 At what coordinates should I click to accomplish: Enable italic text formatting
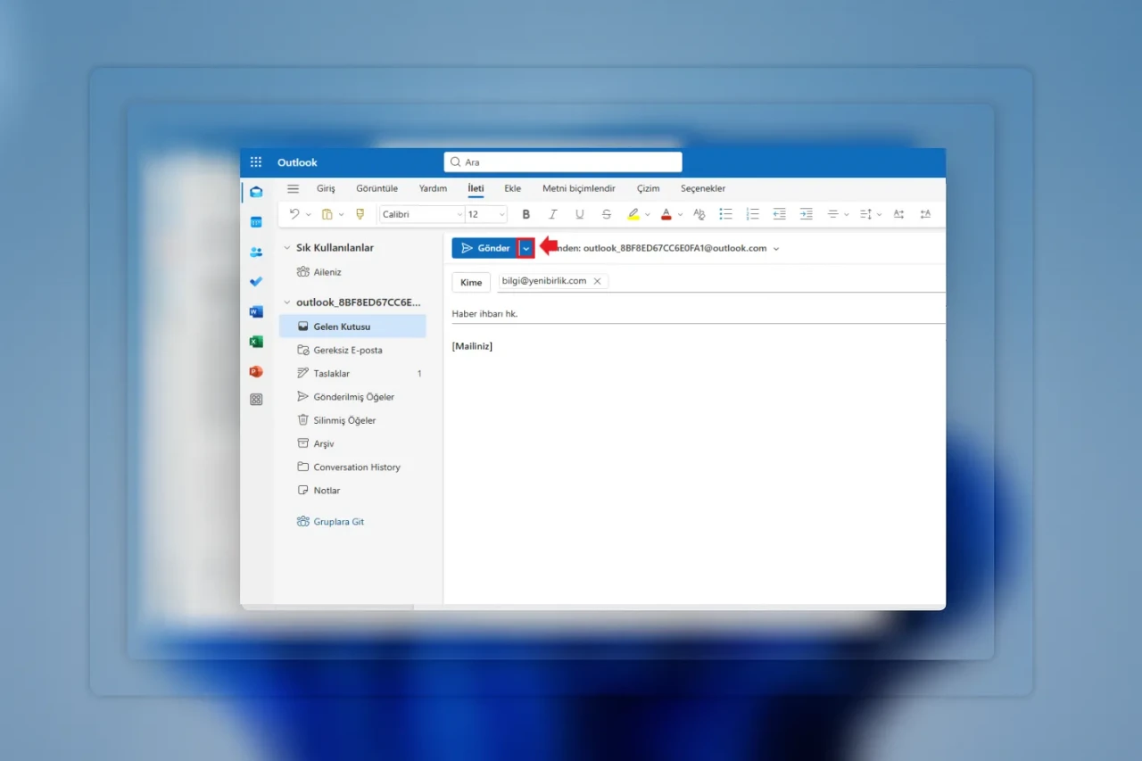pyautogui.click(x=553, y=214)
